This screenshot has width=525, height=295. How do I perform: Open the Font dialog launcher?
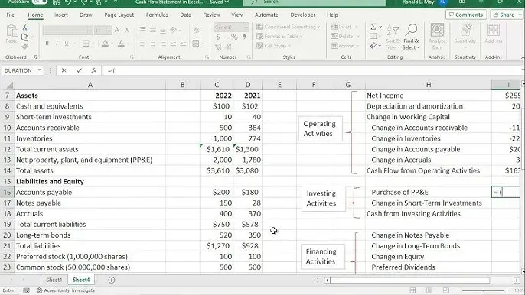pyautogui.click(x=132, y=57)
